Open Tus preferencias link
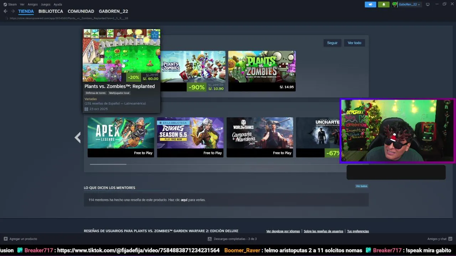The width and height of the screenshot is (456, 256). point(358,231)
